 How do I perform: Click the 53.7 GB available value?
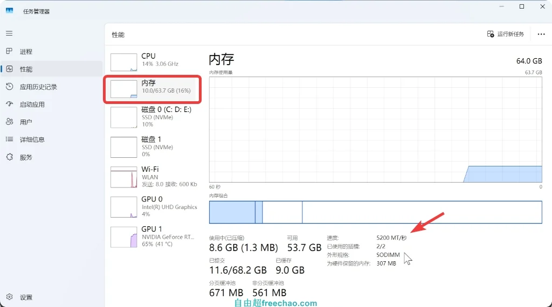[x=304, y=248]
